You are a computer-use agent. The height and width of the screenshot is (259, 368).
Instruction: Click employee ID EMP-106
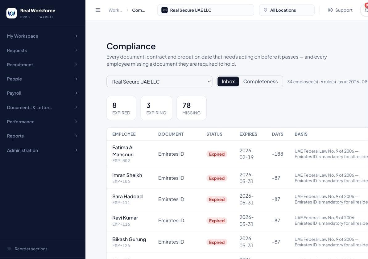[x=121, y=181]
